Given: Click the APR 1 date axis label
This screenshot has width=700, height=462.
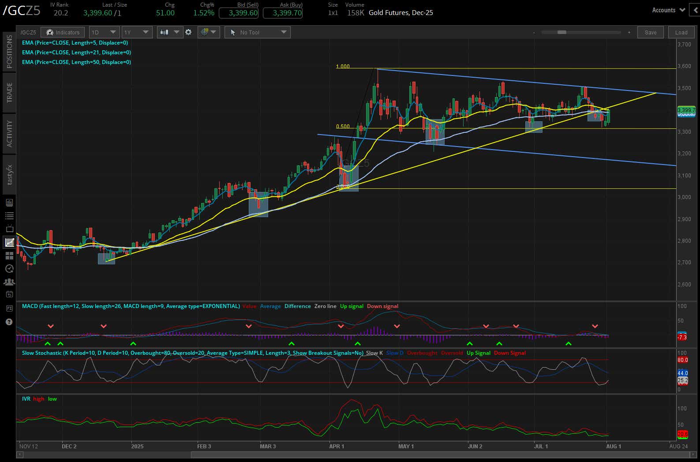Looking at the screenshot, I should point(337,446).
